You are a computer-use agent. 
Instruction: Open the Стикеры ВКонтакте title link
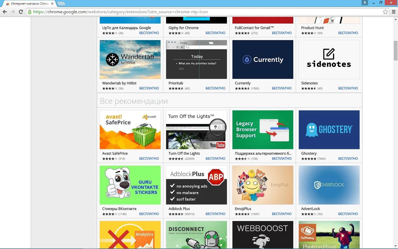(119, 209)
